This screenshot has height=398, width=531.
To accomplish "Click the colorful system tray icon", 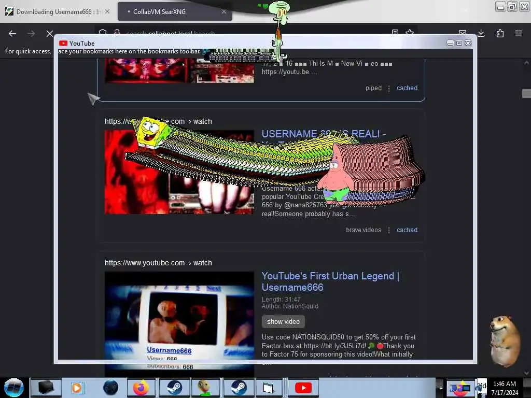I will pyautogui.click(x=460, y=388).
